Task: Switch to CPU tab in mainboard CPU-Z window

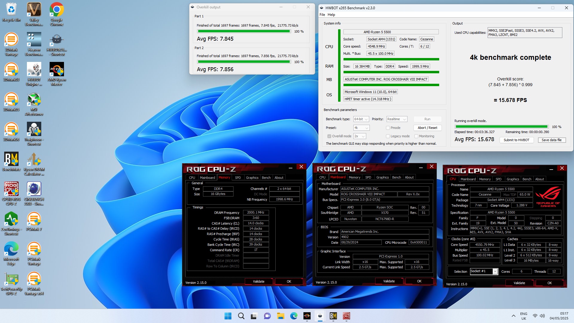Action: (322, 177)
